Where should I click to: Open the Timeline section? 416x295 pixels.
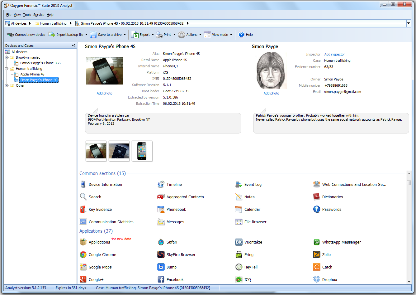(170, 185)
